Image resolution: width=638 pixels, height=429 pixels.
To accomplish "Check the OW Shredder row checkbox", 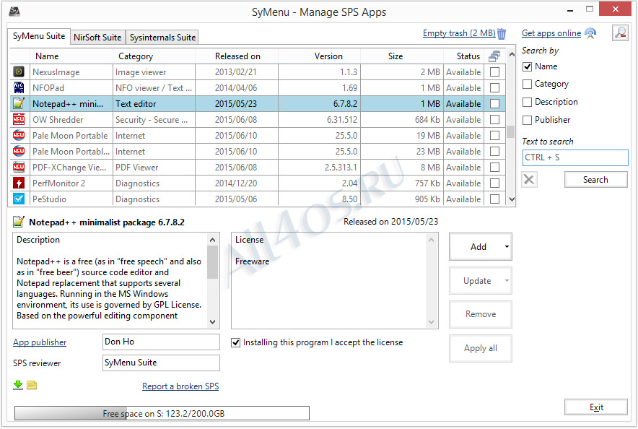I will (x=495, y=120).
